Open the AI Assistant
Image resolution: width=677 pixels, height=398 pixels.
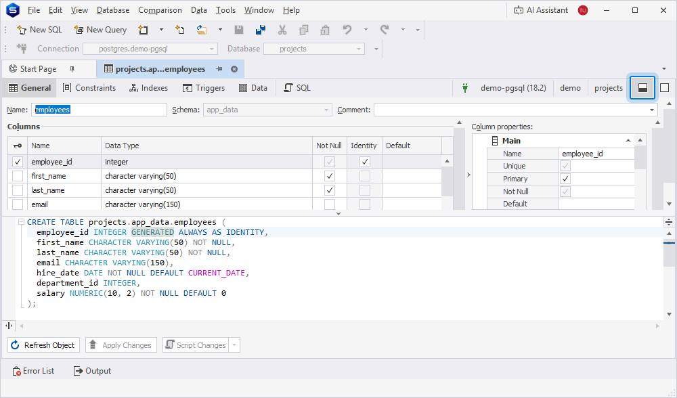point(540,10)
